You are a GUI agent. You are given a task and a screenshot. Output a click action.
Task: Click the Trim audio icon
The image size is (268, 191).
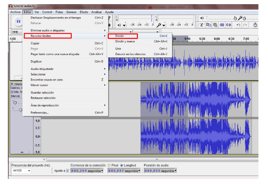coord(222,25)
